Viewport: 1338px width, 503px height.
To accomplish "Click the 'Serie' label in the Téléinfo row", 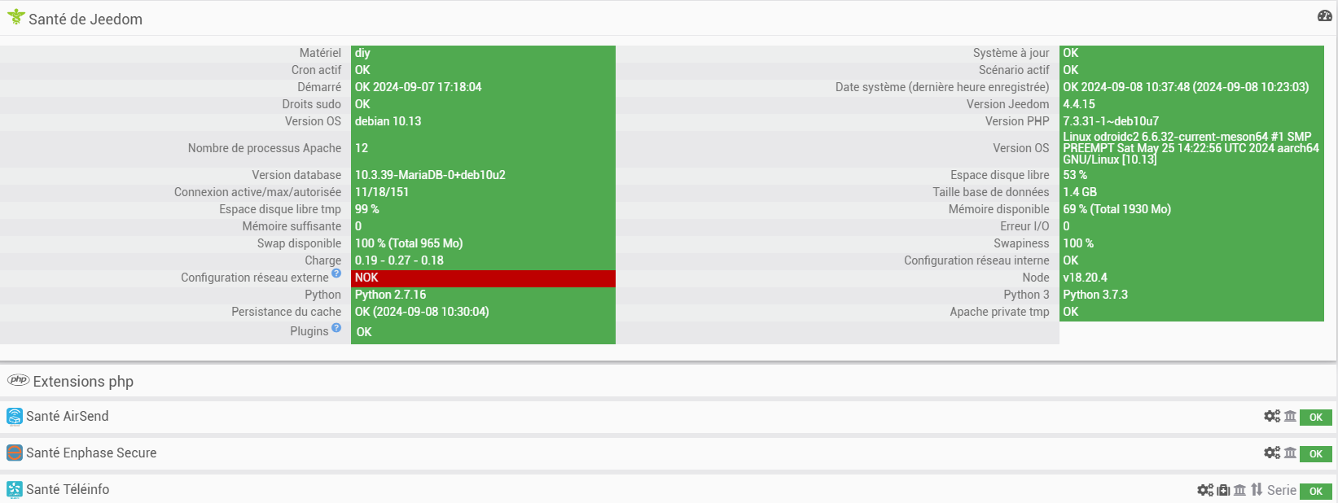I will (x=1281, y=490).
